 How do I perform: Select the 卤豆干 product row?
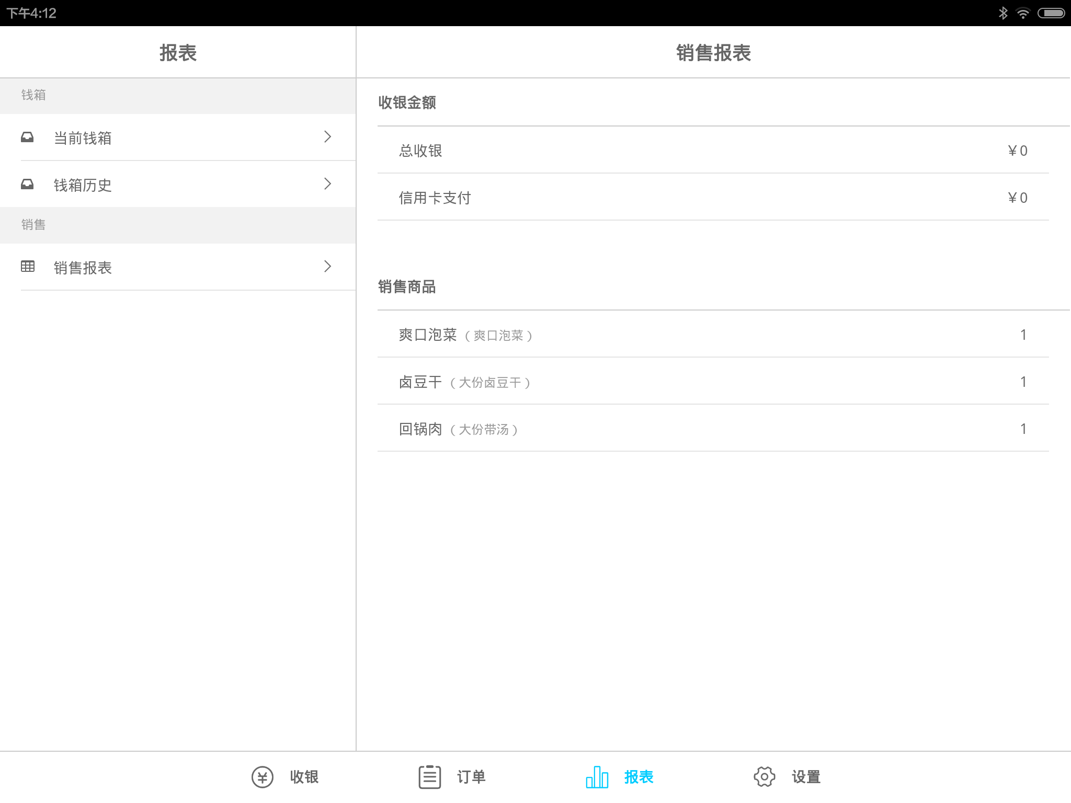(x=713, y=381)
